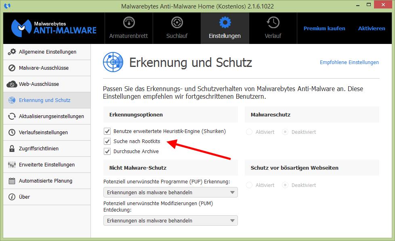Click the gears icon beside Allgemeine Einstellungen
Image resolution: width=395 pixels, height=241 pixels.
pos(12,52)
